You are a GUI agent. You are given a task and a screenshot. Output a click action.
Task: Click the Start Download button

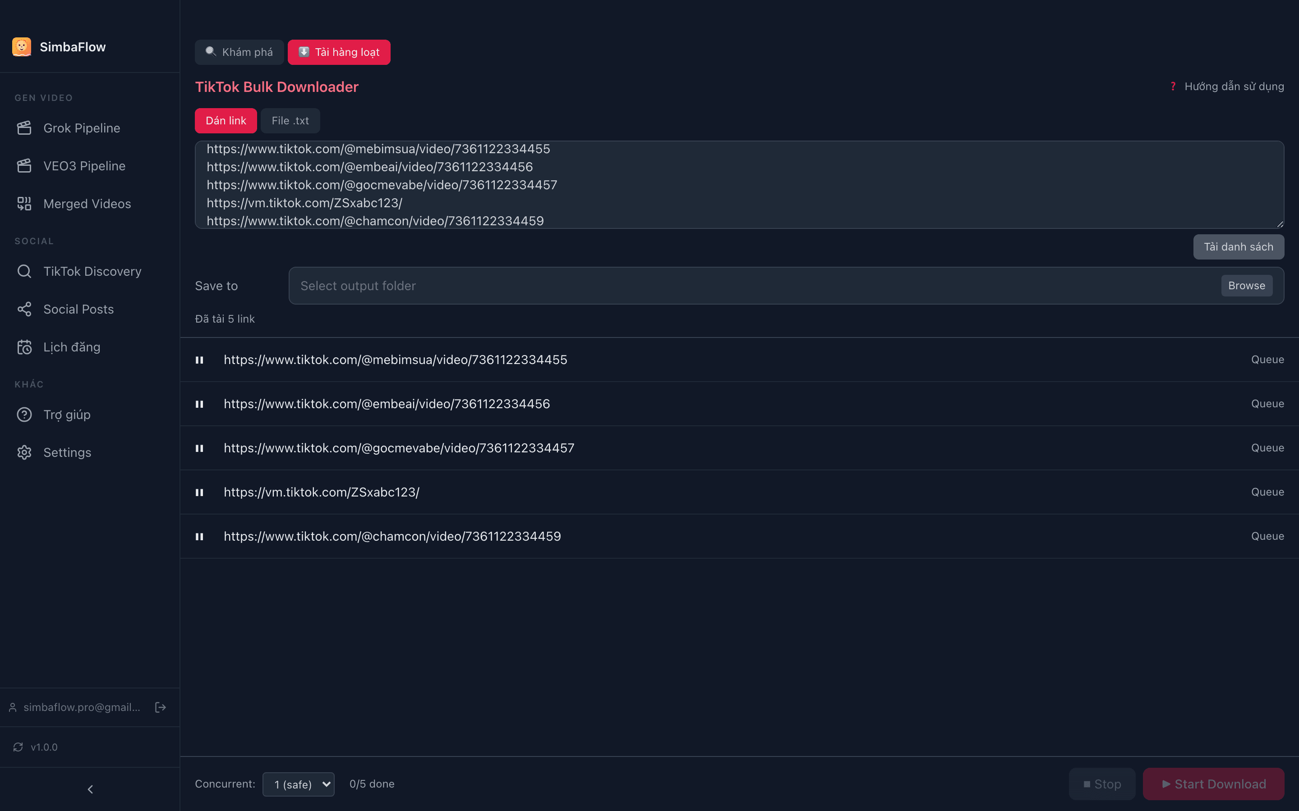(x=1213, y=784)
